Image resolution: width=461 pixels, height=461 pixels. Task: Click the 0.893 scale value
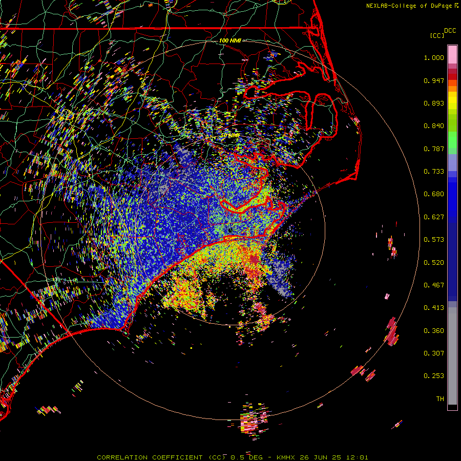pyautogui.click(x=434, y=103)
